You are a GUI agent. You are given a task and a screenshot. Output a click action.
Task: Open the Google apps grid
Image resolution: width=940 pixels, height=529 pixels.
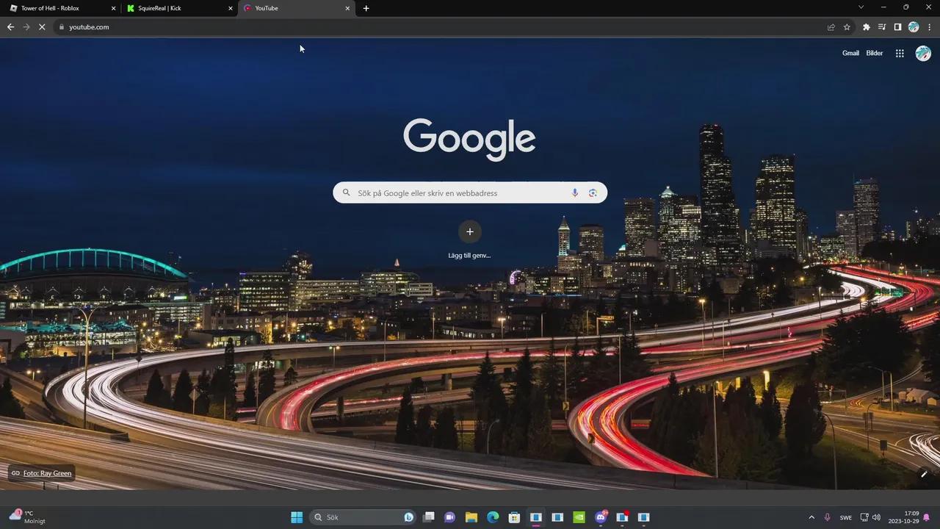coord(900,53)
